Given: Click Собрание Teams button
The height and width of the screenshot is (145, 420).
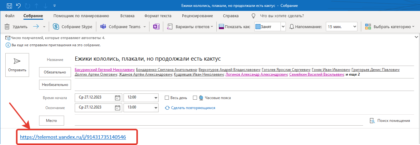Looking at the screenshot, I should (120, 27).
